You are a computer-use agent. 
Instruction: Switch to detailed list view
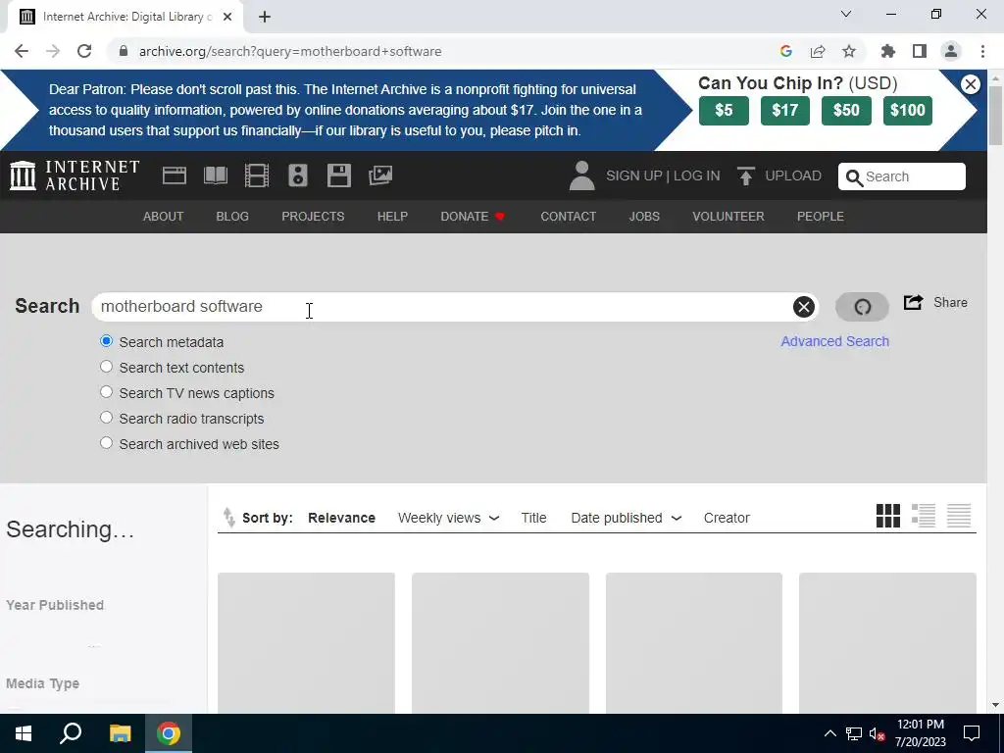[924, 516]
